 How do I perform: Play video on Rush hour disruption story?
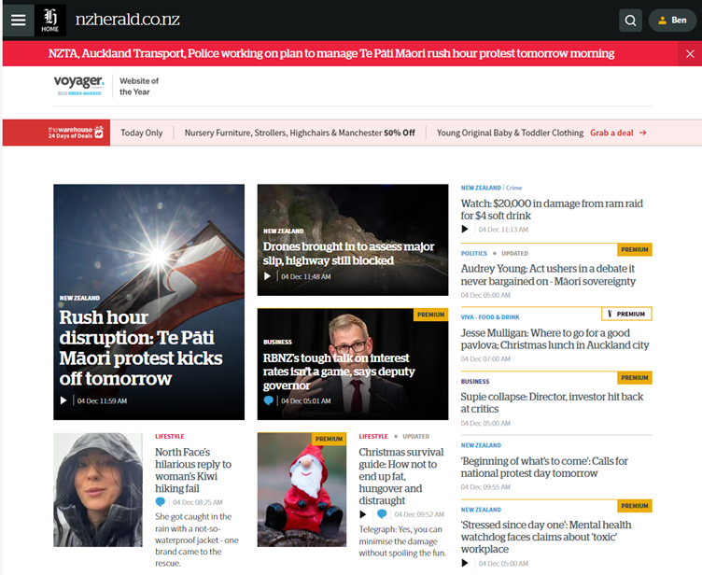(63, 400)
